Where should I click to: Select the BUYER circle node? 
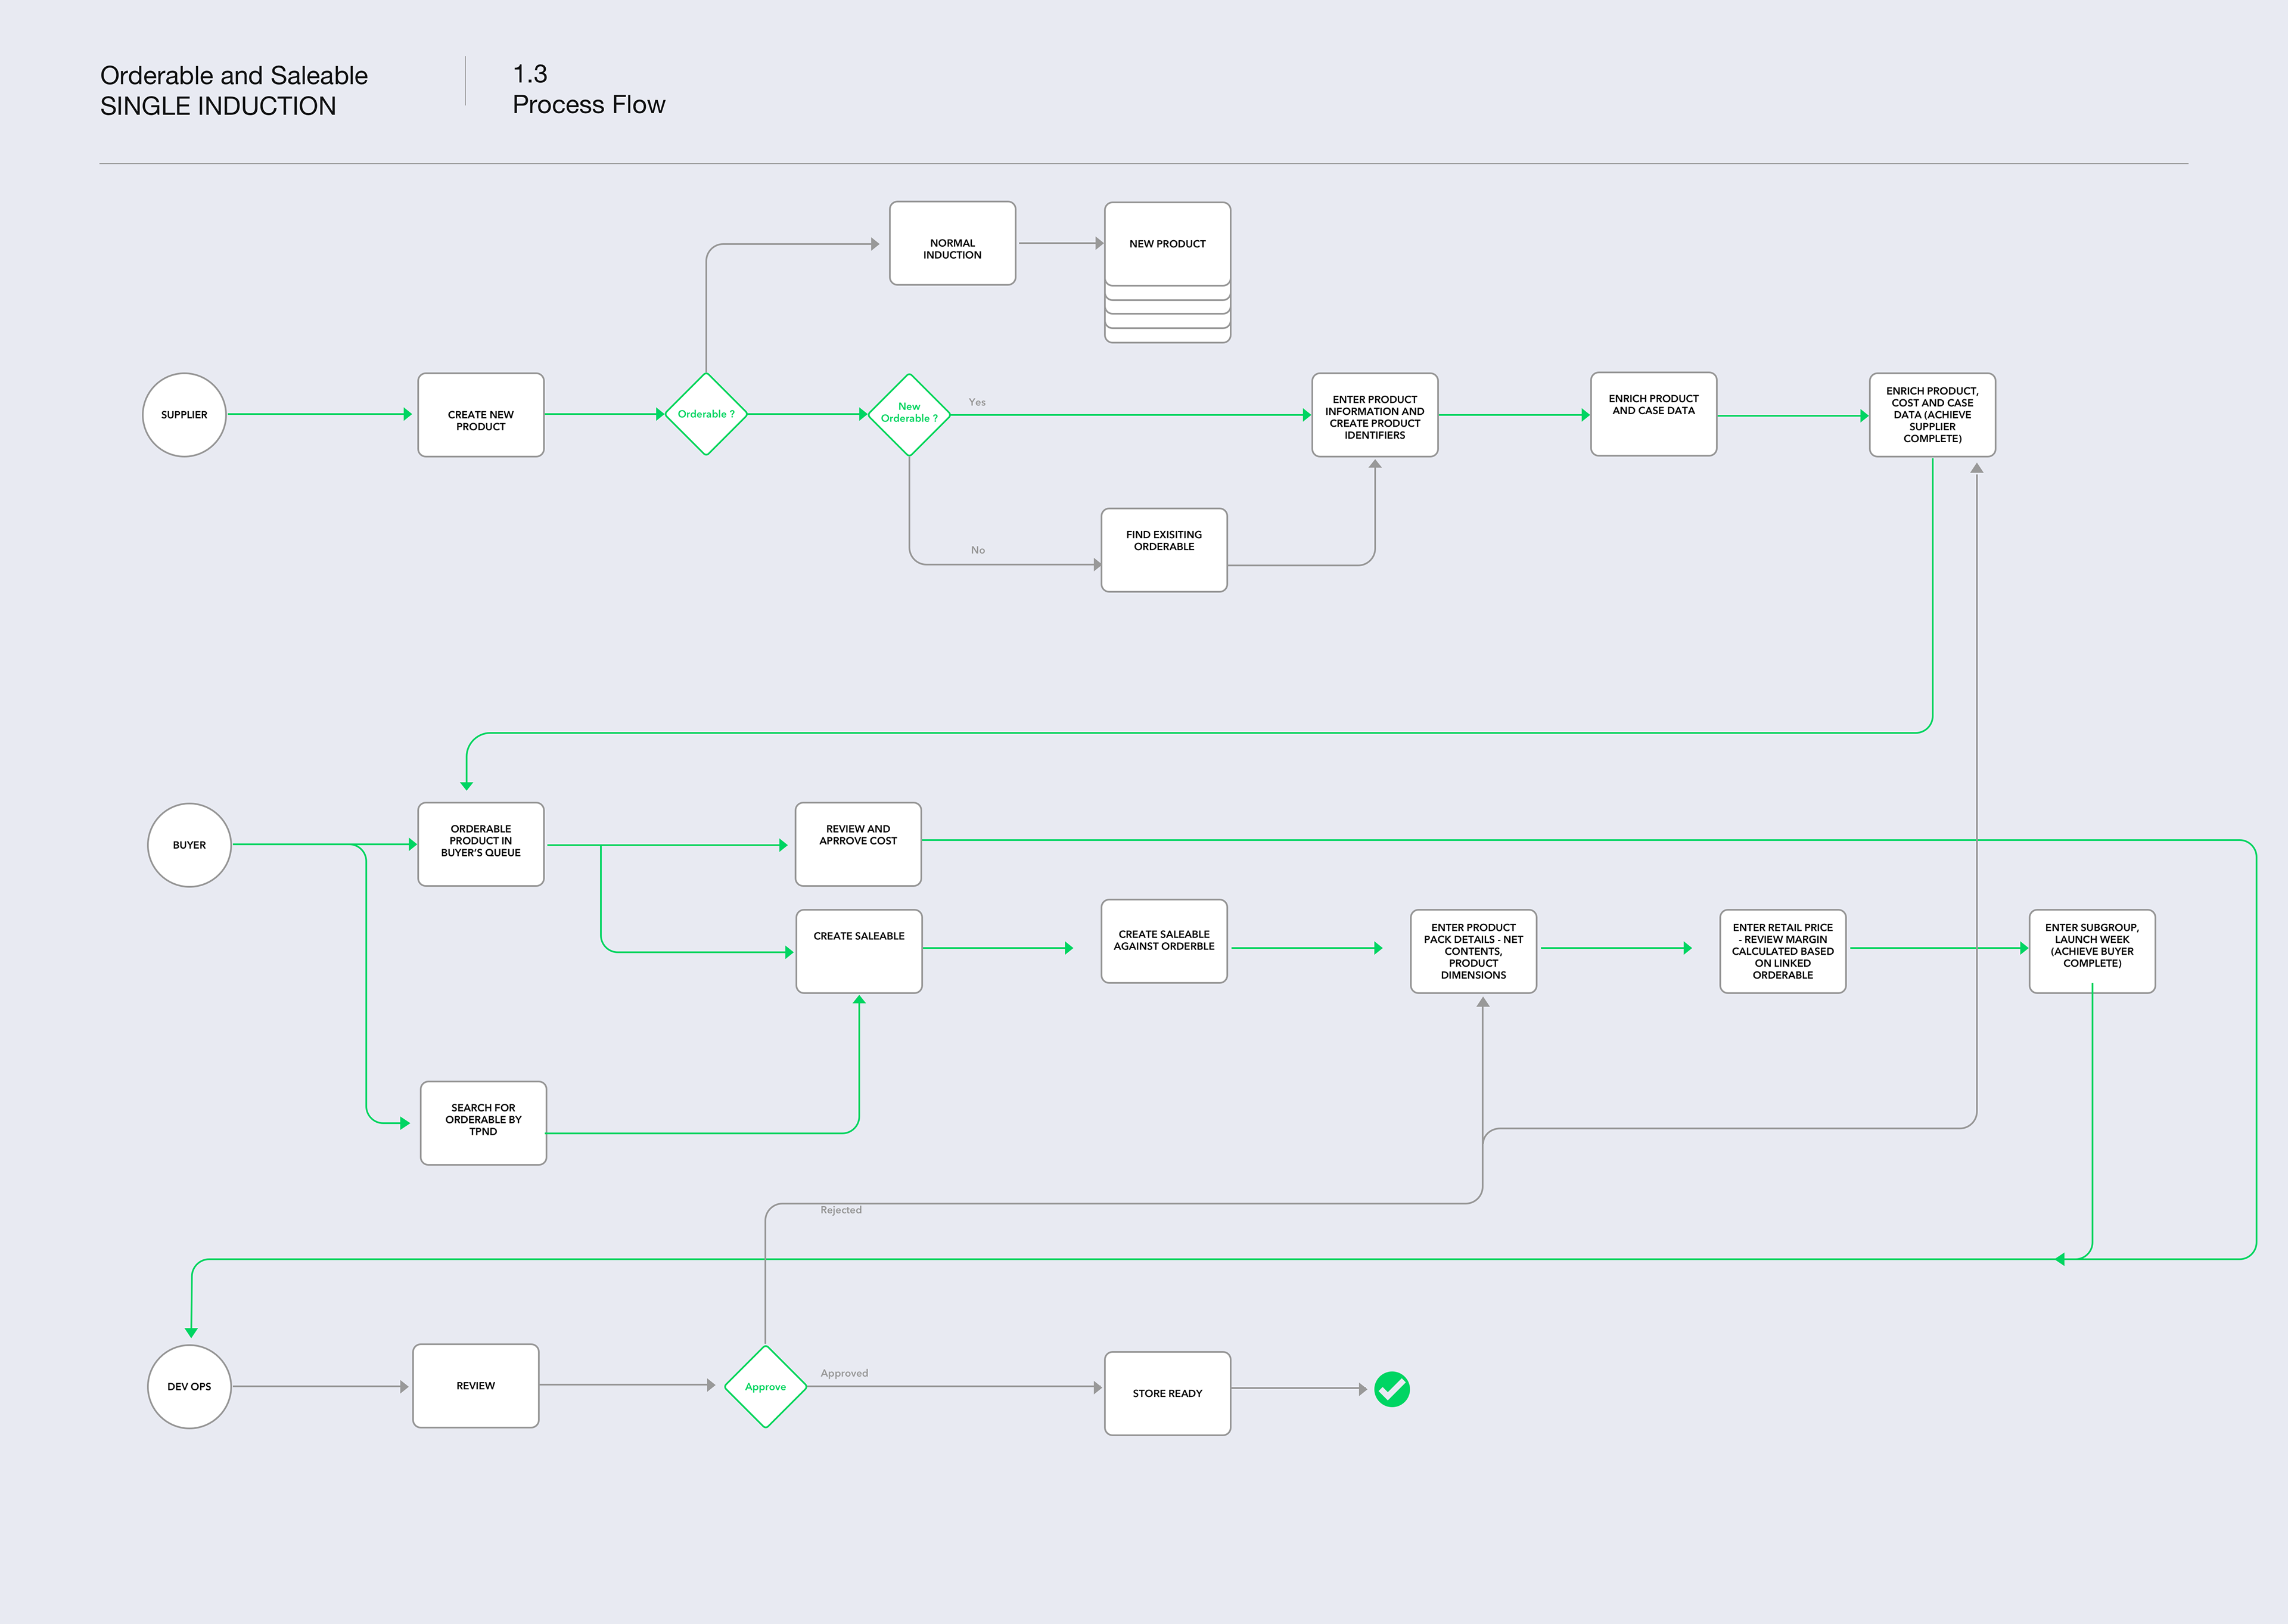189,845
